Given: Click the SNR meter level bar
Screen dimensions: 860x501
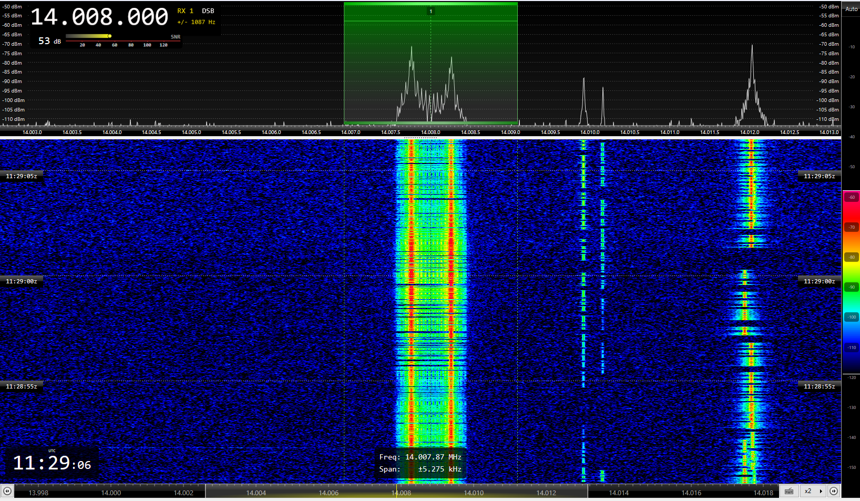Looking at the screenshot, I should (x=88, y=36).
